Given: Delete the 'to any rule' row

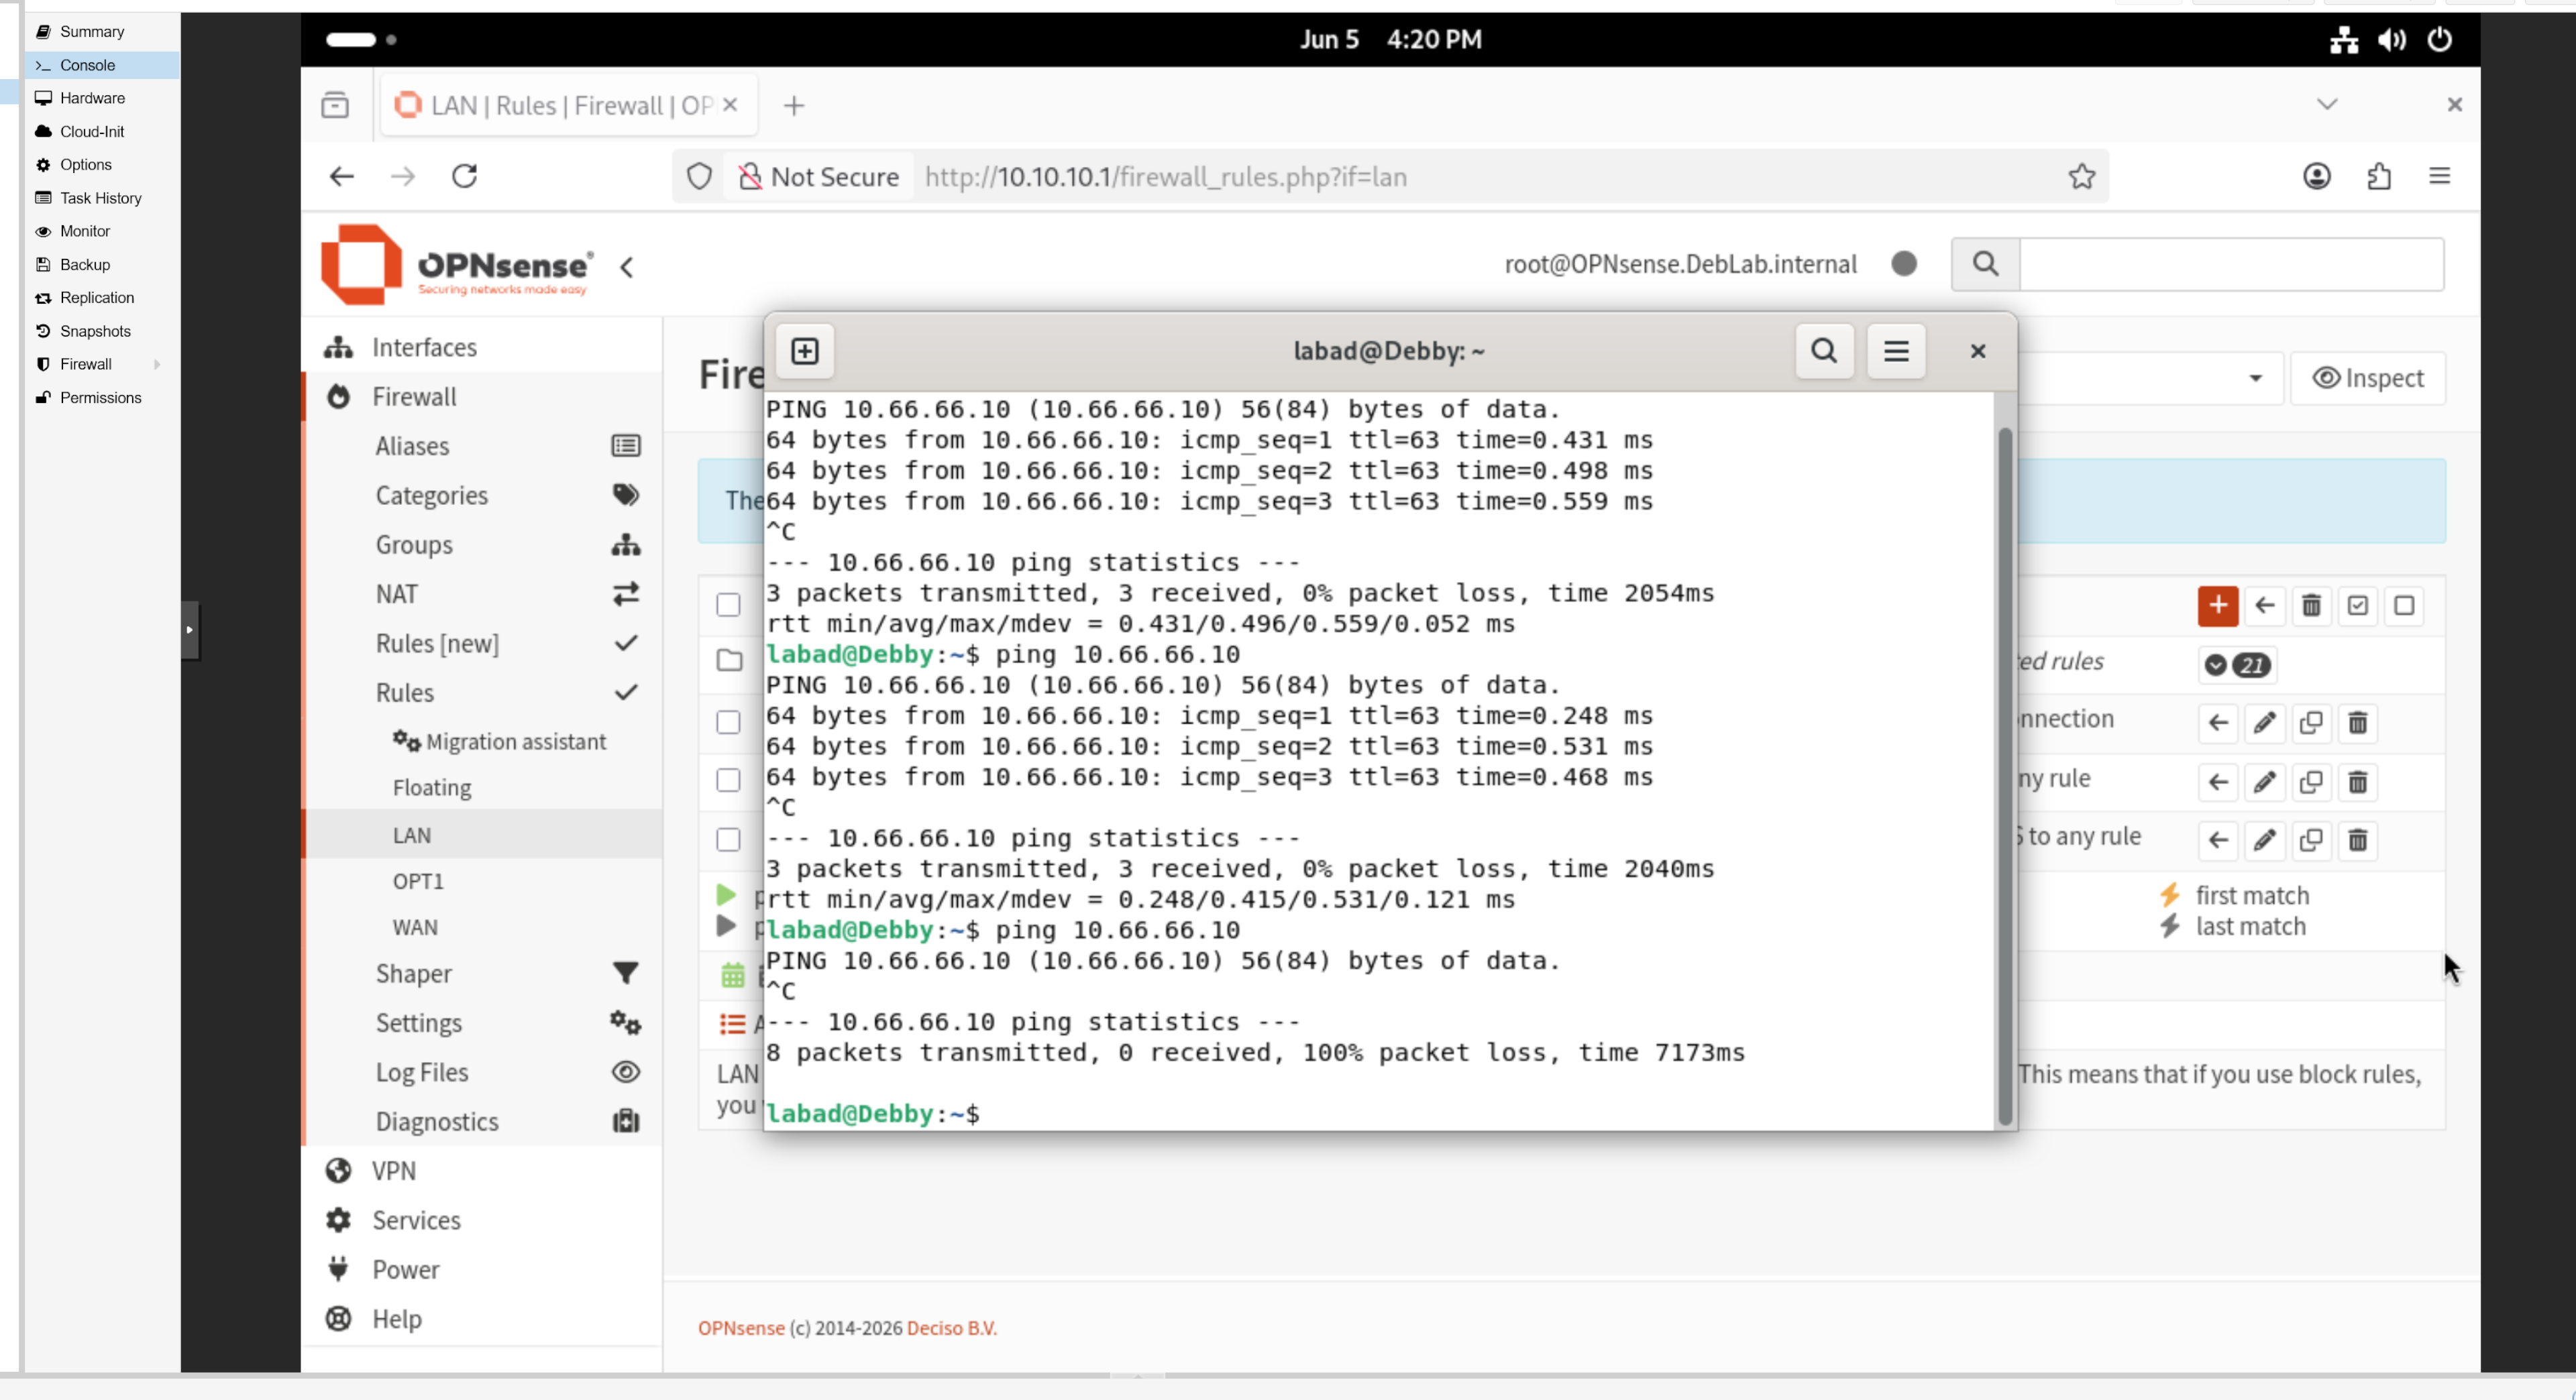Looking at the screenshot, I should coord(2357,840).
